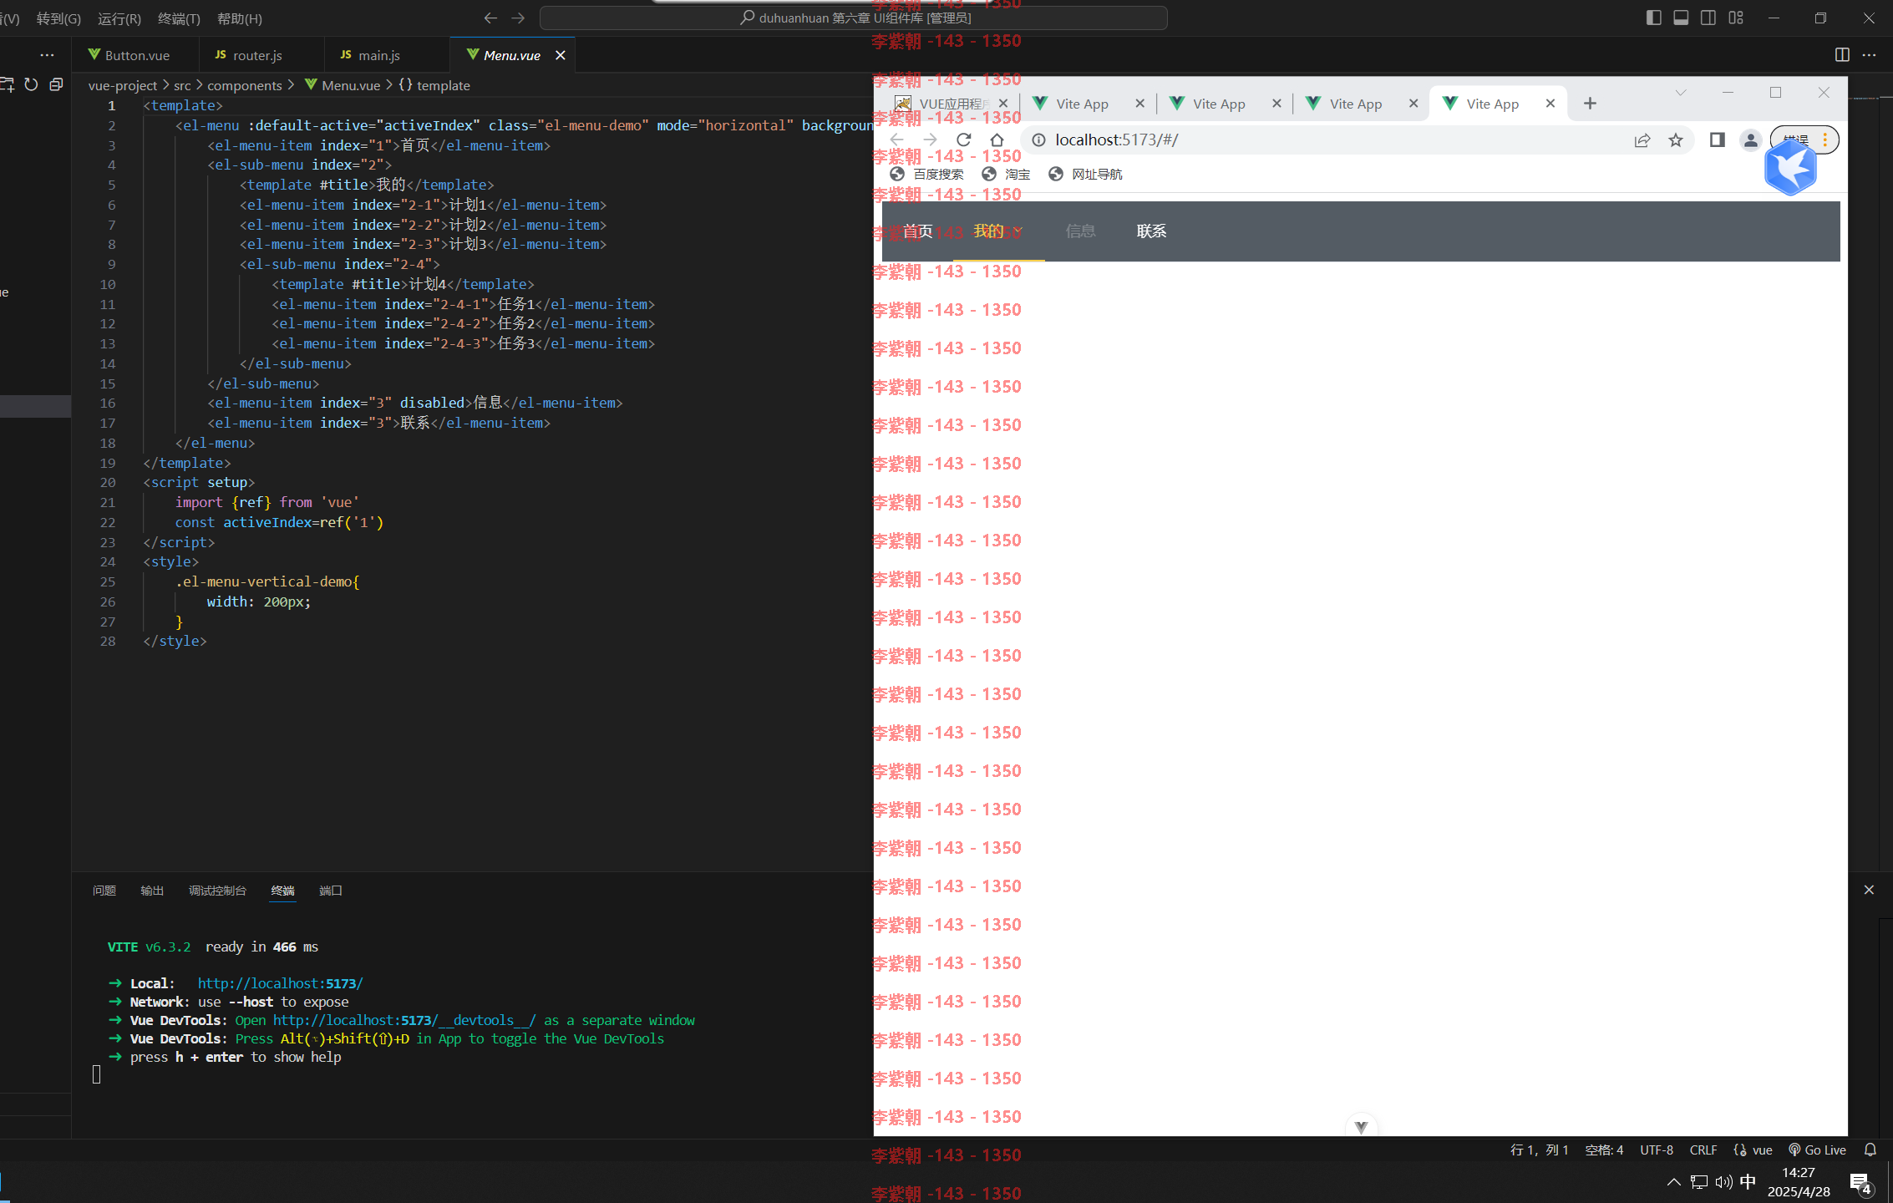Viewport: 1893px width, 1203px height.
Task: Bookmark this page with the star icon
Action: 1676,140
